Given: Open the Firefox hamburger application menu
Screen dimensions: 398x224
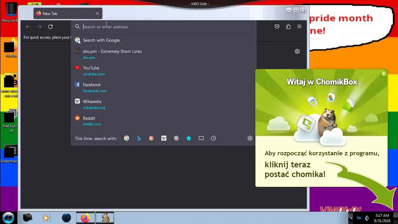Looking at the screenshot, I should pyautogui.click(x=299, y=27).
